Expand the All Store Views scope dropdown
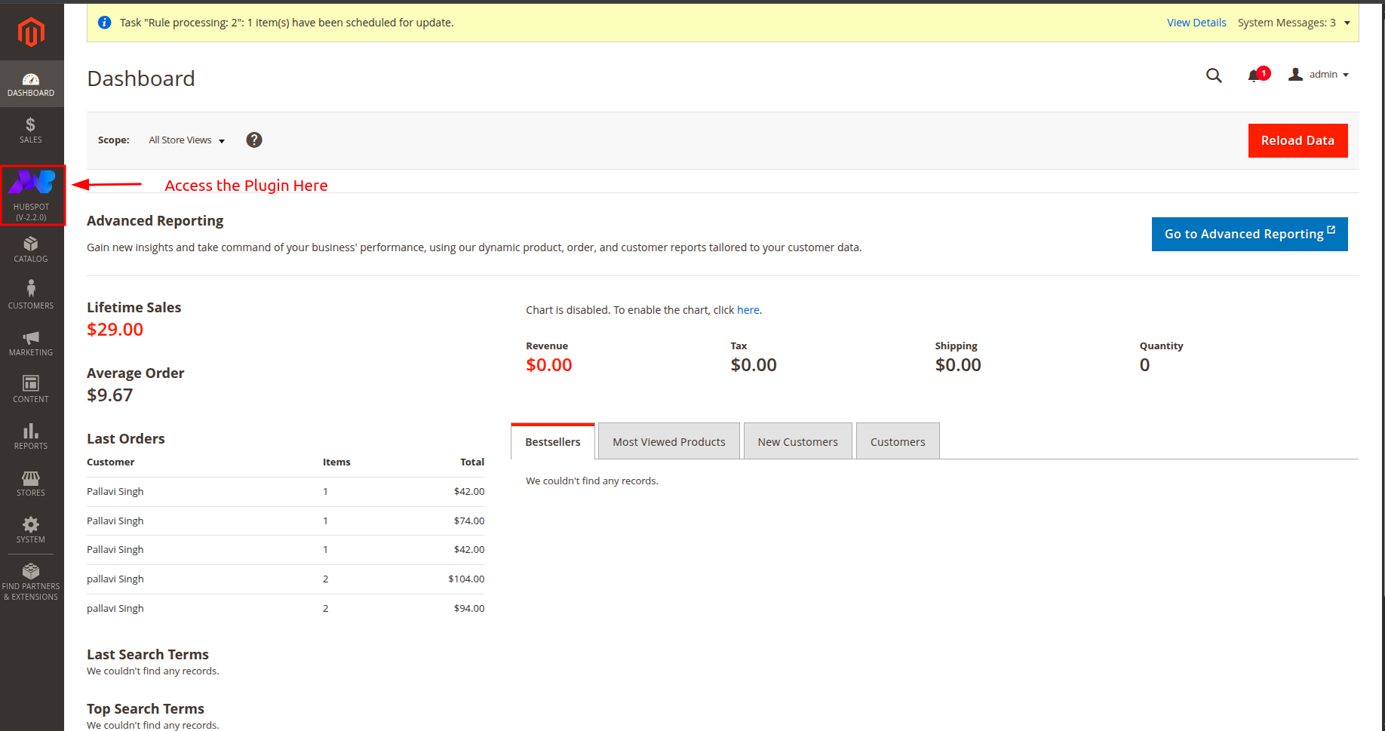 pyautogui.click(x=186, y=140)
